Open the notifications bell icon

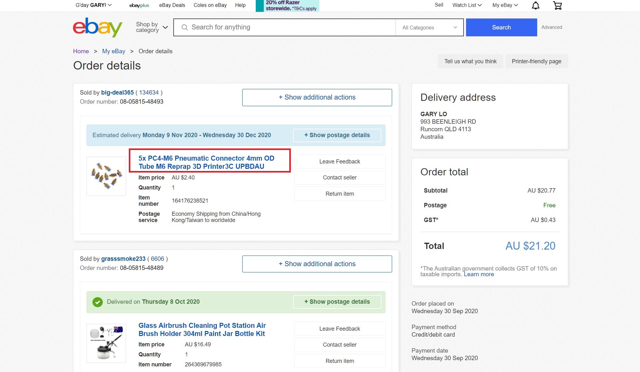(x=536, y=5)
